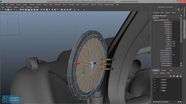Switch viewport to wireframe cube icon
This screenshot has width=186, height=104.
tap(41, 10)
